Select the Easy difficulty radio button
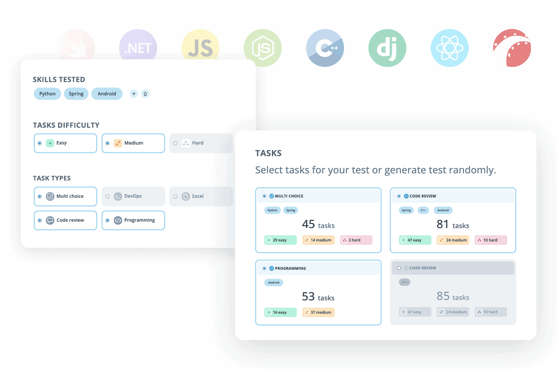The width and height of the screenshot is (557, 369). click(x=39, y=143)
